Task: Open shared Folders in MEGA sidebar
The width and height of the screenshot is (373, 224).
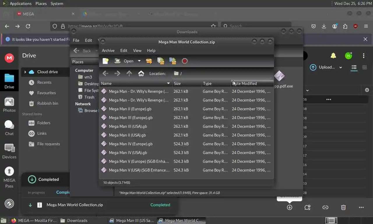Action: [44, 123]
